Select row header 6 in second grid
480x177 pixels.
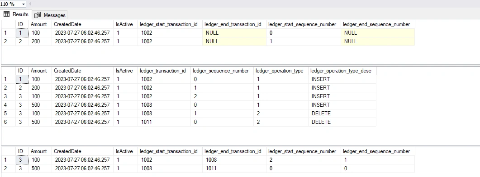[8, 122]
